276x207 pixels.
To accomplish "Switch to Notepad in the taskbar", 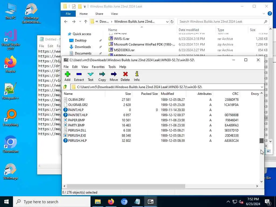I will pos(137,202).
